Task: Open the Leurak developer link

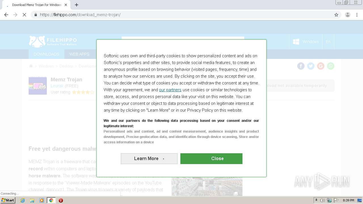Action: coord(57,86)
